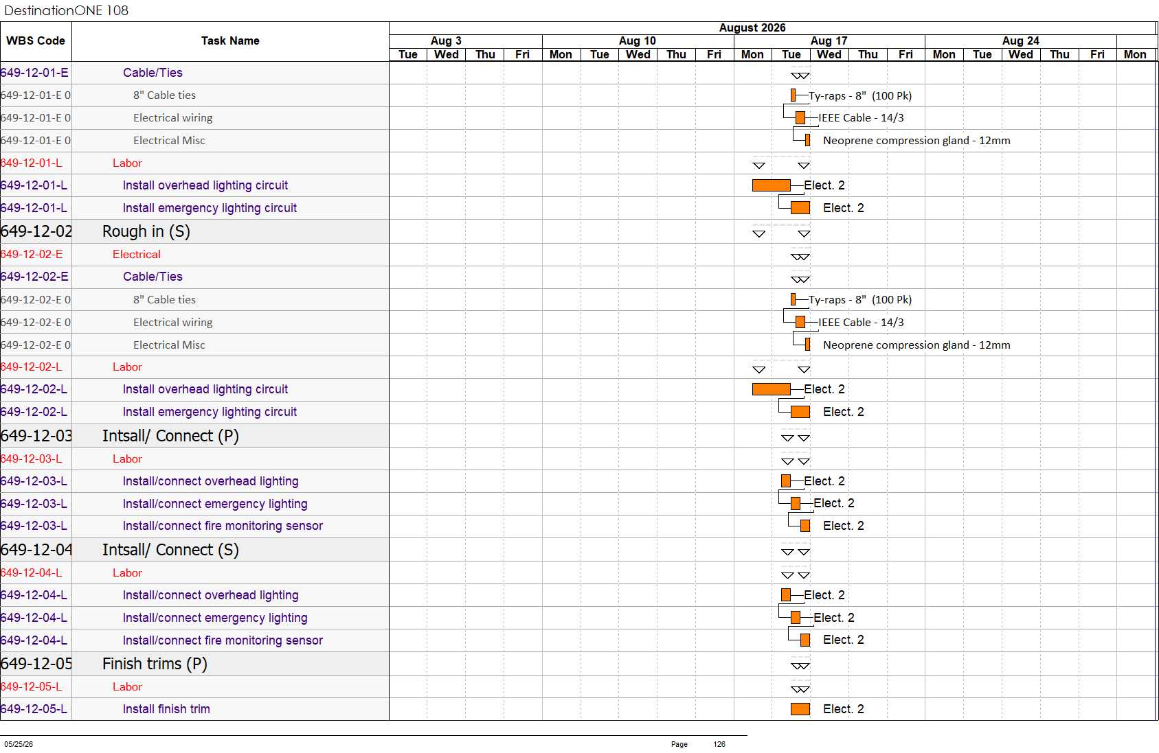Select the orange bar beside IEEE Cable in 649-12-01-E
1159x753 pixels.
800,118
